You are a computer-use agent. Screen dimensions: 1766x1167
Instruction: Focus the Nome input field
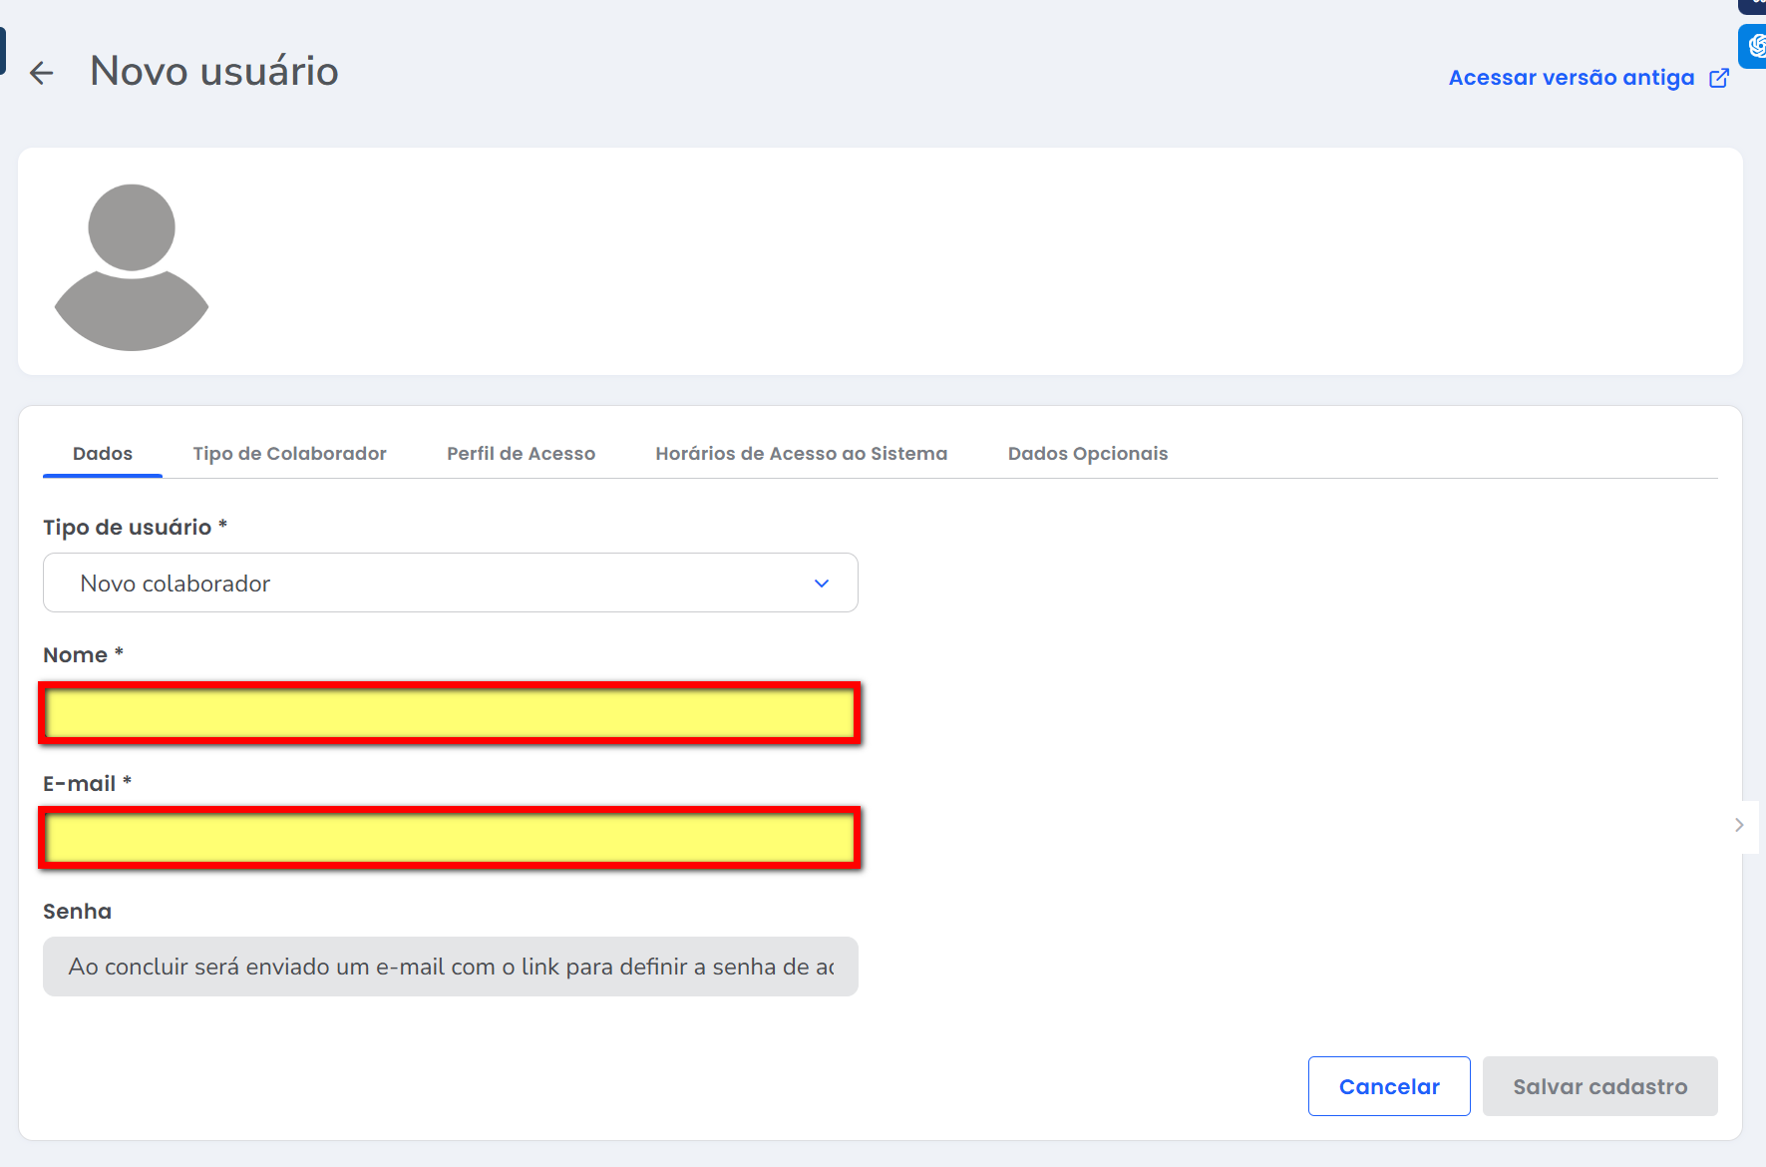450,714
